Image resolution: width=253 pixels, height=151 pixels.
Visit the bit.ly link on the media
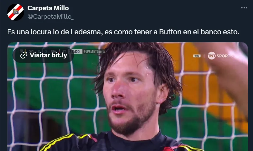click(43, 55)
